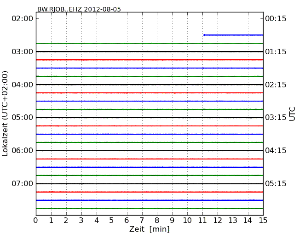
Task: Click the black seismogram trace at 07:00
Action: (149, 183)
